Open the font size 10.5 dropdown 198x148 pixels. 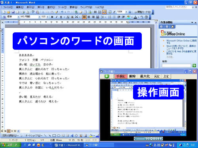point(48,17)
